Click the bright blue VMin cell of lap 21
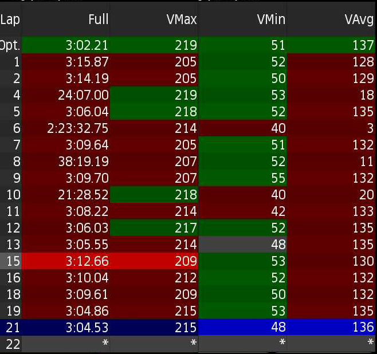Screen dimensions: 377x354 pyautogui.click(x=242, y=327)
